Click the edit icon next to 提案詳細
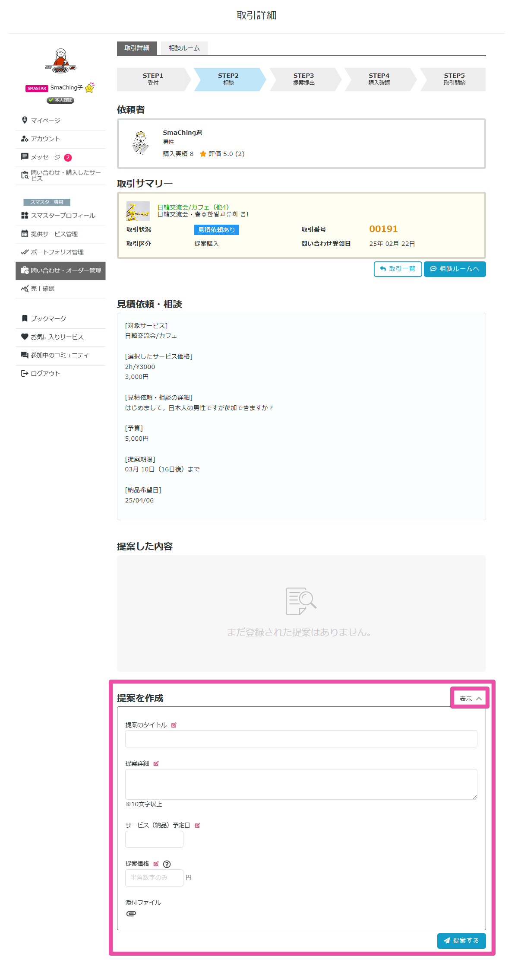 [x=156, y=763]
